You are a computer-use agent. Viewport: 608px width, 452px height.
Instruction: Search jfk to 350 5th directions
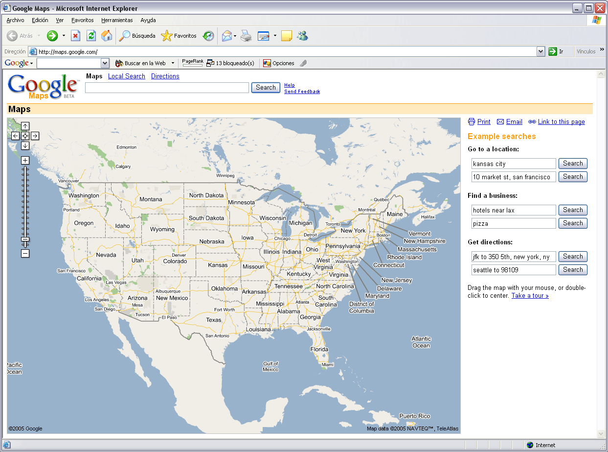[573, 257]
